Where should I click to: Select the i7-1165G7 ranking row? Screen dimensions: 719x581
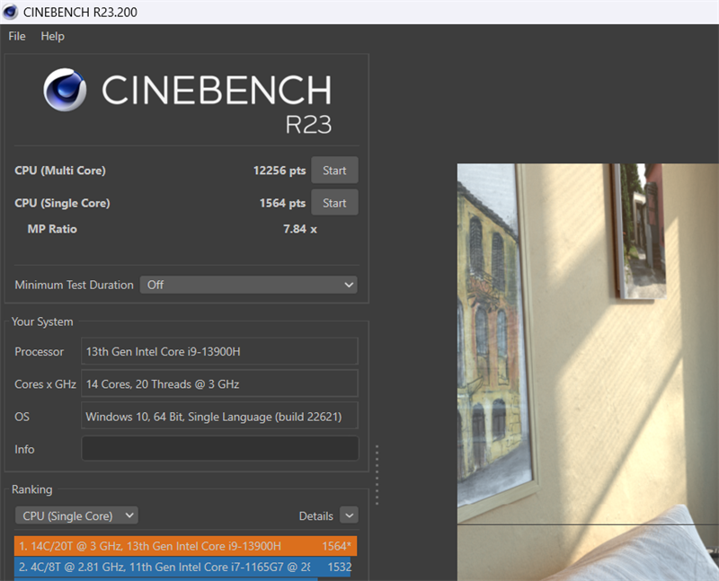pos(182,568)
